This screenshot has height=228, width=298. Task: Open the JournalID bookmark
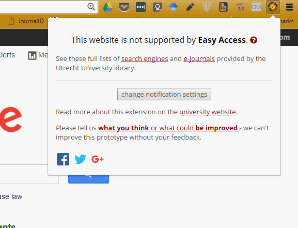pos(26,21)
